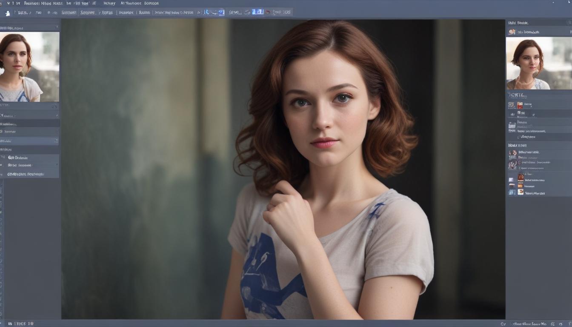Open the 'Bonoos' menu in menu bar

pyautogui.click(x=151, y=3)
